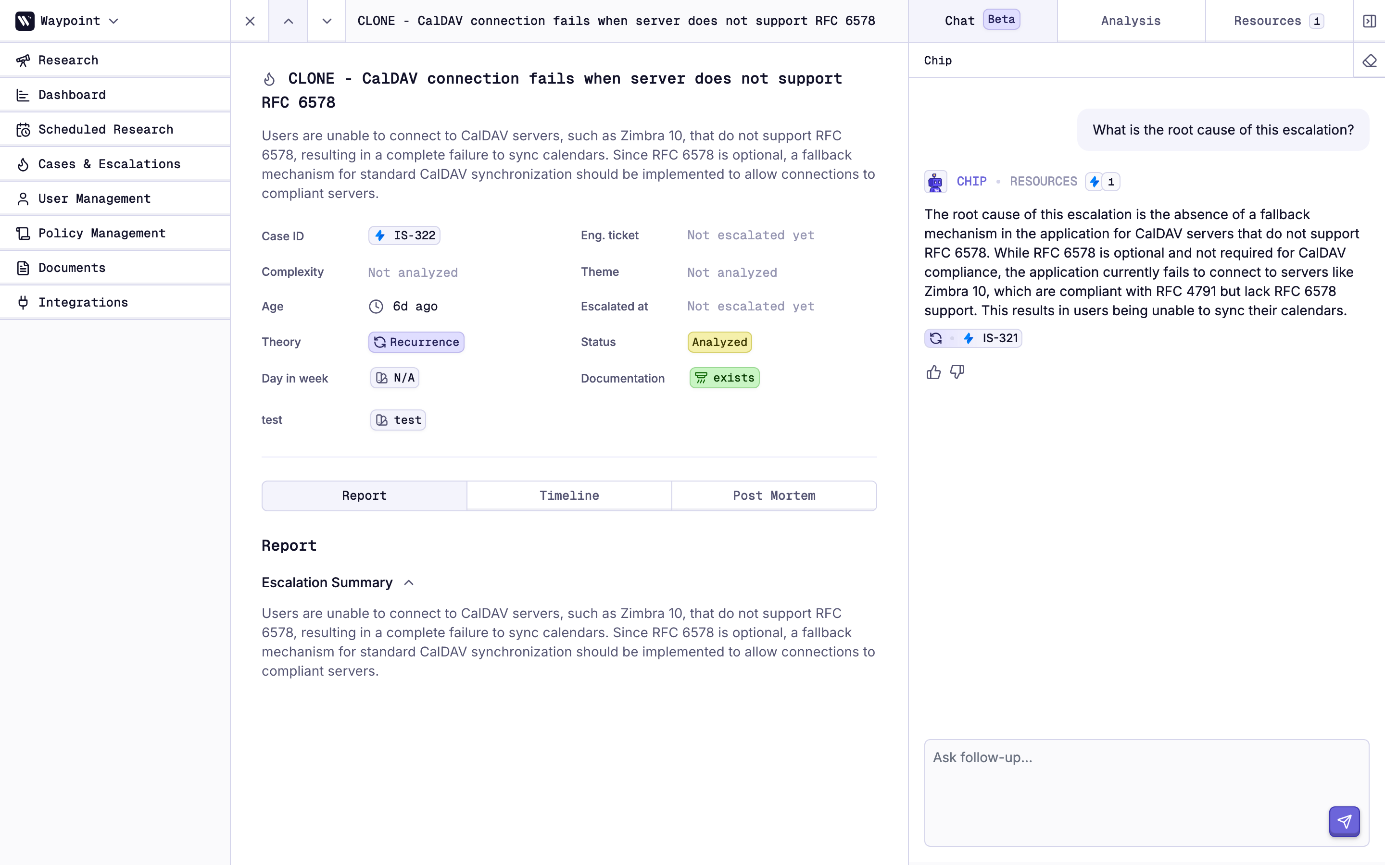
Task: Close the case detail with the X
Action: click(250, 21)
